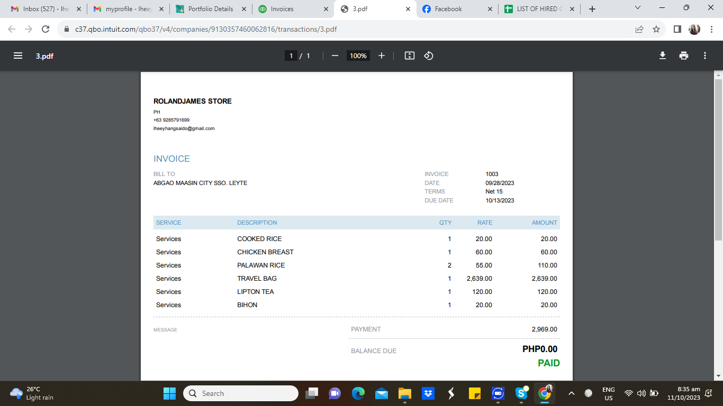Viewport: 723px width, 406px height.
Task: Click the ROLANDJAMES STORE heading
Action: (x=193, y=101)
